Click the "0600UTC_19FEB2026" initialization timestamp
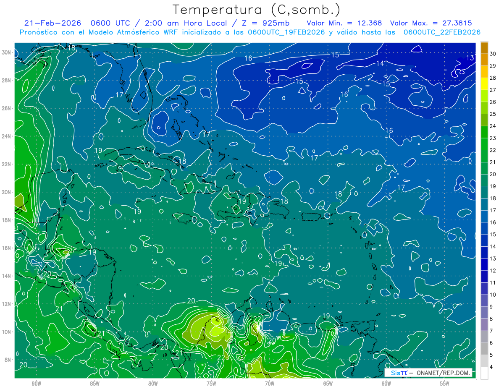Screen dimensions: 504x389 coord(286,32)
